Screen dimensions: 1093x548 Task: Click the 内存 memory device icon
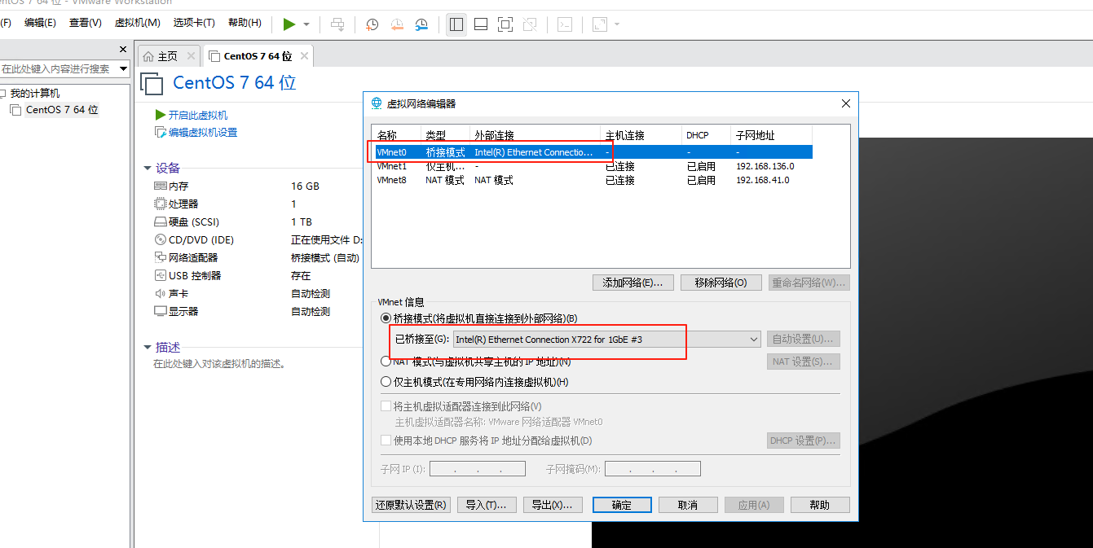click(160, 186)
